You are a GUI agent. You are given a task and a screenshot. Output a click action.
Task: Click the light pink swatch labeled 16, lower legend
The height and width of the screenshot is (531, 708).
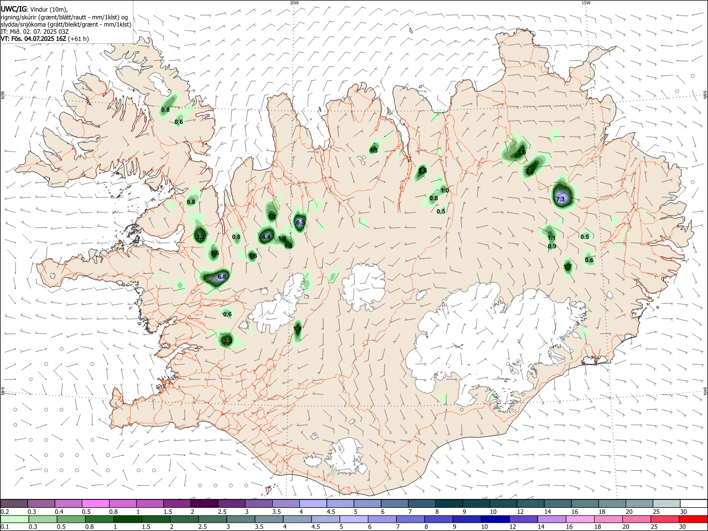580,519
